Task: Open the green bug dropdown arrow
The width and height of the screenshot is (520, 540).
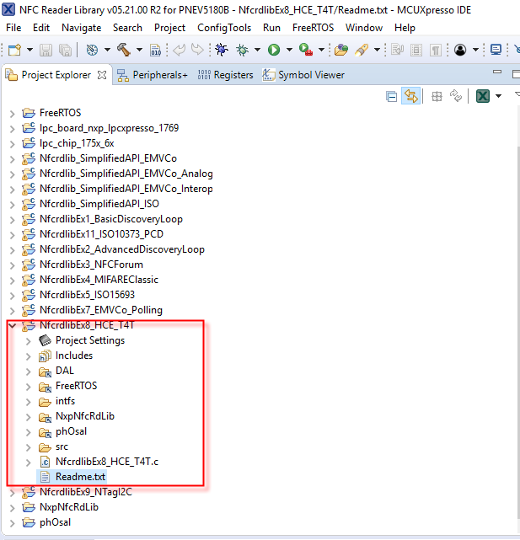Action: (x=257, y=51)
